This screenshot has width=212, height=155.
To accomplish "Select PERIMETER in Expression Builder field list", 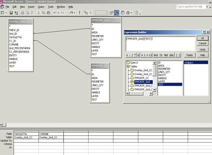I will click(164, 69).
